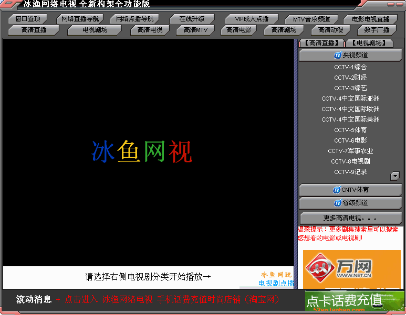Collapse the 央视频道 group
This screenshot has height=315, width=406.
click(351, 55)
